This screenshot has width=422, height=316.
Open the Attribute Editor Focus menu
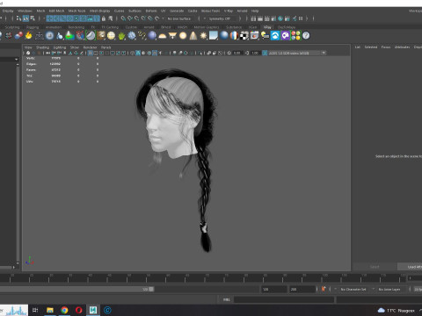point(386,47)
